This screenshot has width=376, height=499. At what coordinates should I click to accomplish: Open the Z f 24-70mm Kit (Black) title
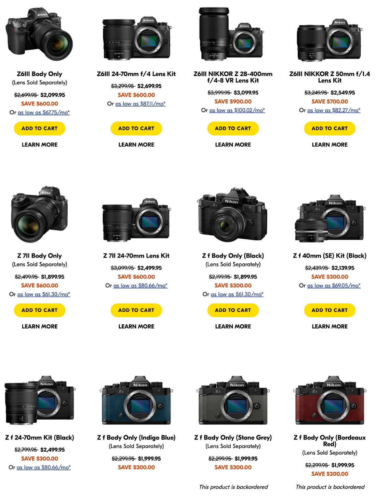tap(40, 438)
